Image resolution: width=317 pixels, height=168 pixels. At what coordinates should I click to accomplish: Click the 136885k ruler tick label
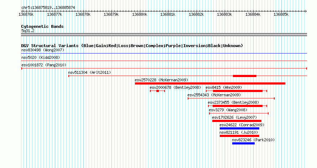(281, 14)
